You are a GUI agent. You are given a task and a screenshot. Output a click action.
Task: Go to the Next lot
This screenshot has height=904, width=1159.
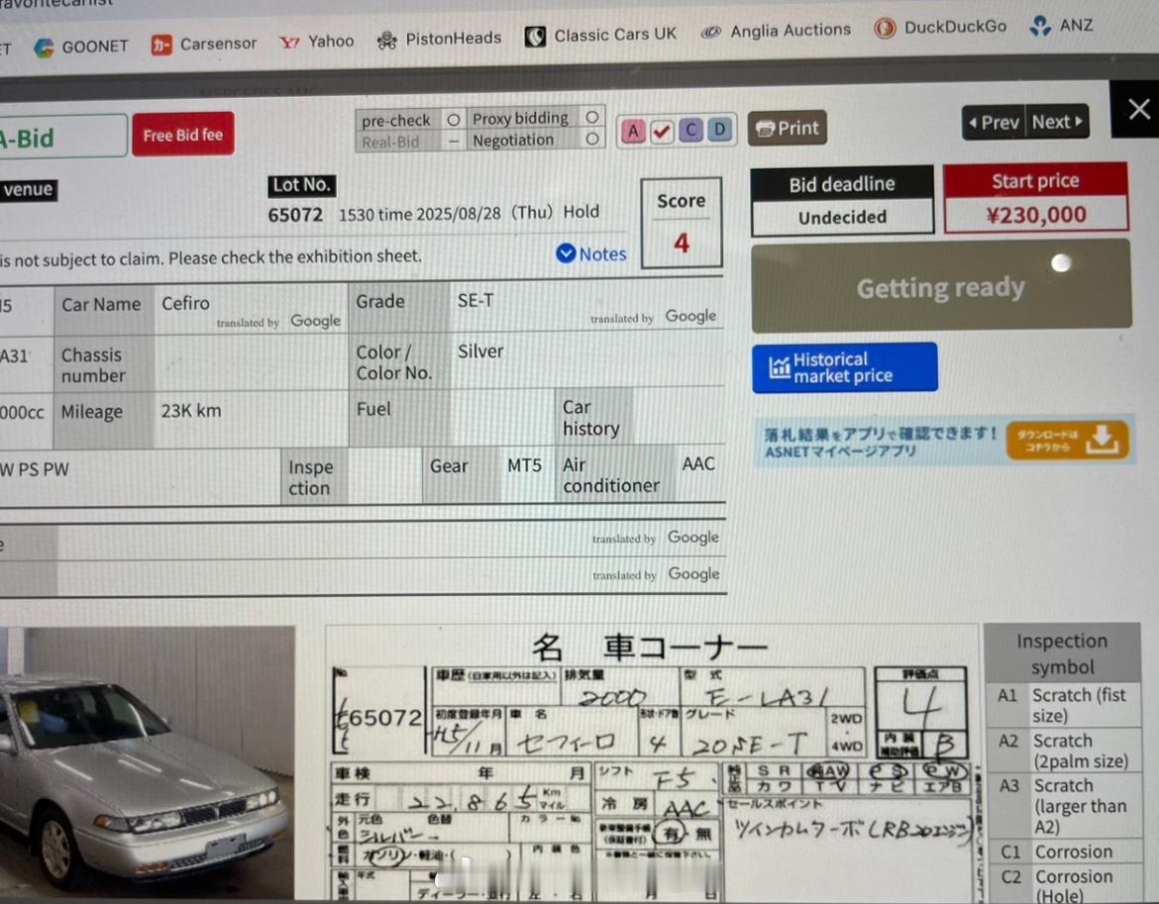[x=1057, y=121]
